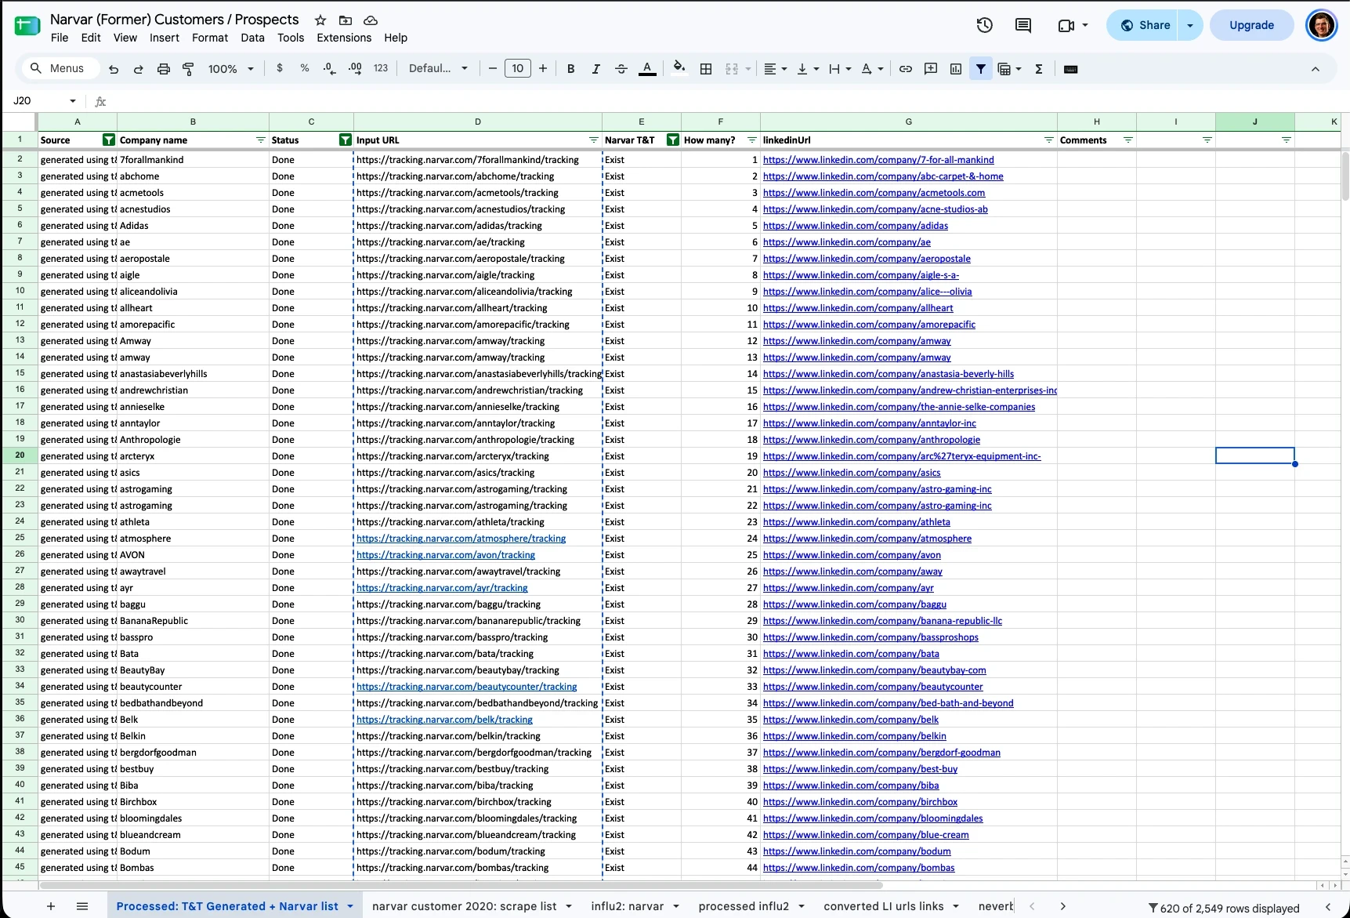Open the text color picker

click(647, 69)
